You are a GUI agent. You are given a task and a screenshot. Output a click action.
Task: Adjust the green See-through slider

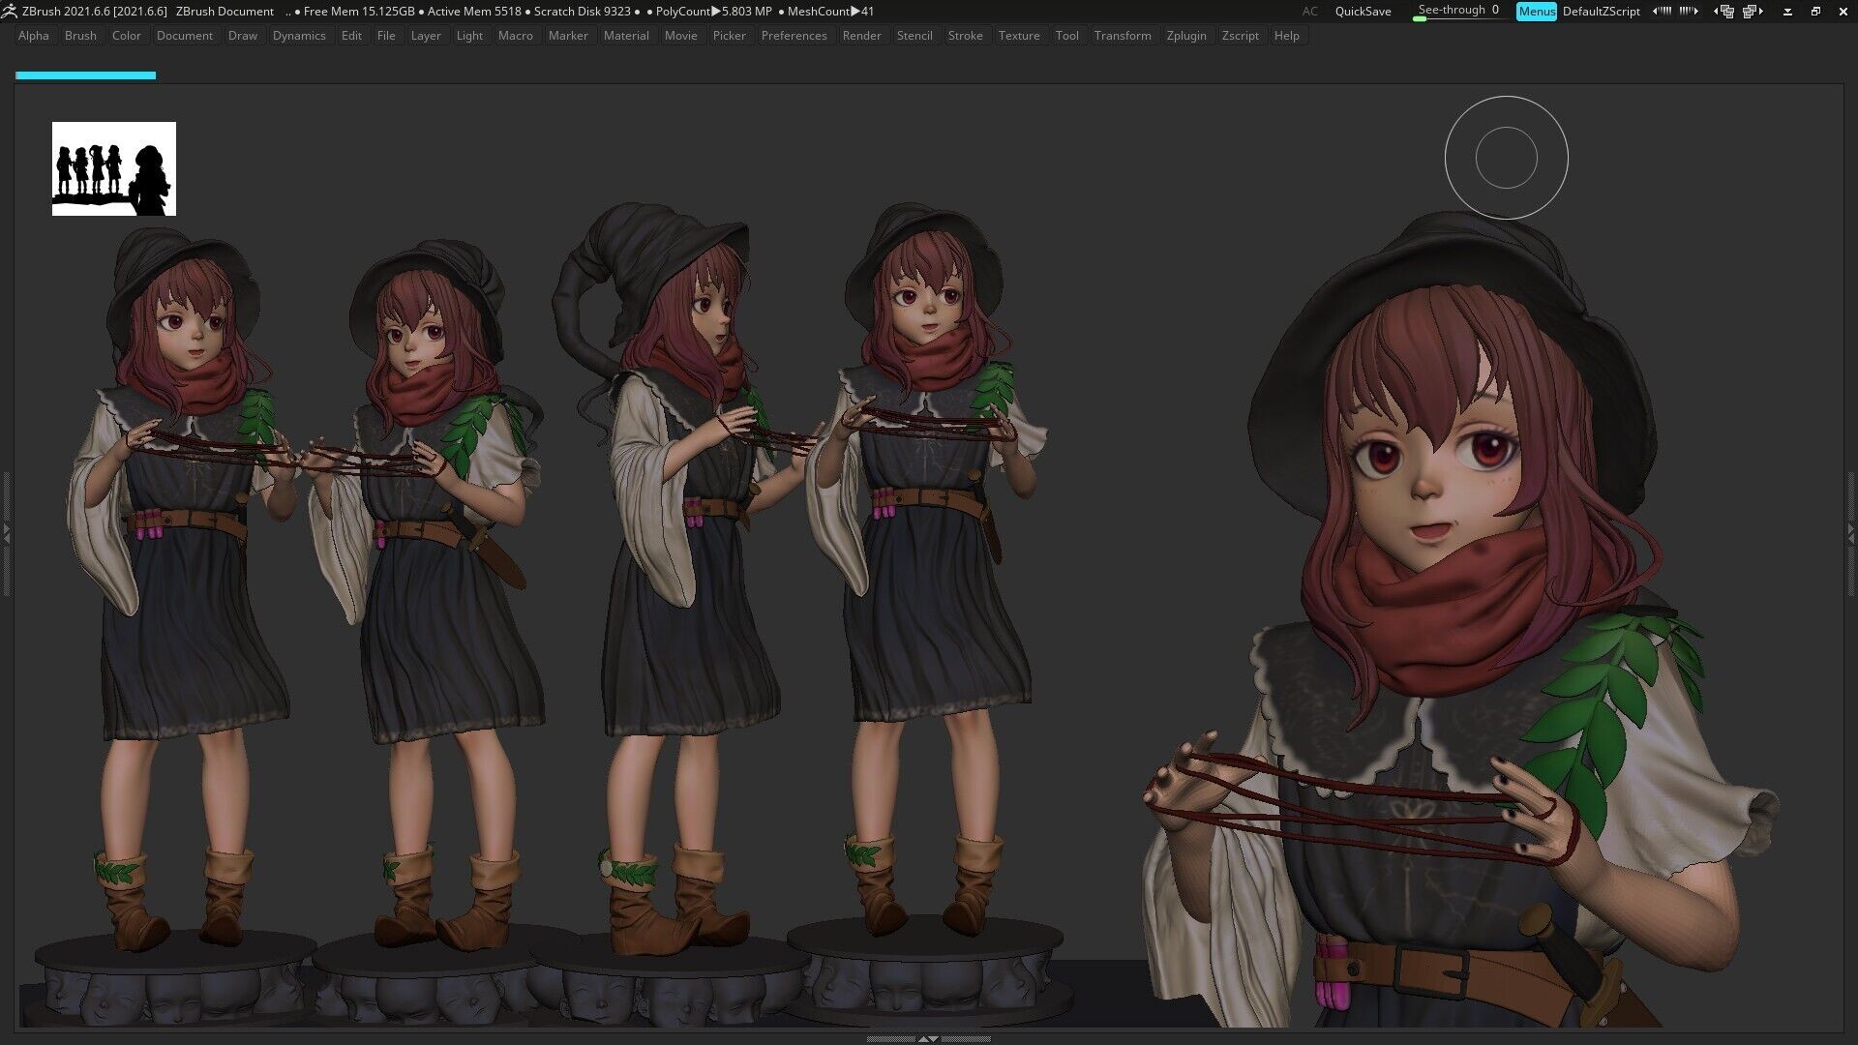pos(1420,17)
